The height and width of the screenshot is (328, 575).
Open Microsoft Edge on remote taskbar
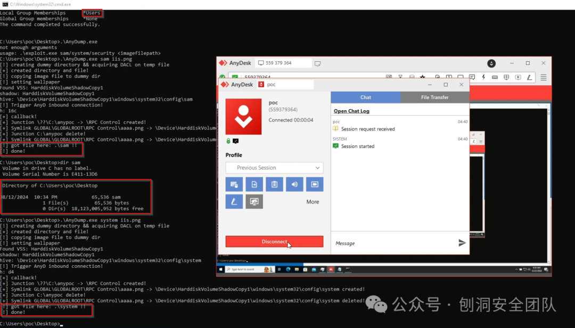tap(288, 269)
